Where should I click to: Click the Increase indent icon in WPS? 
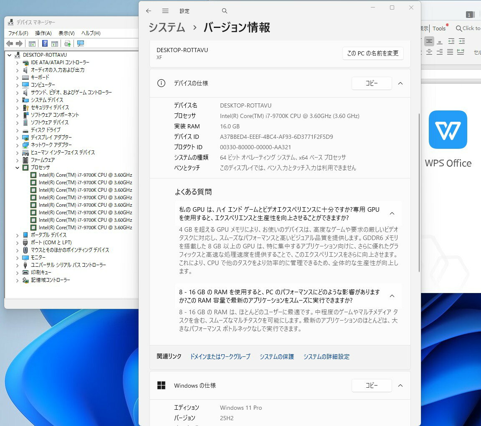[461, 41]
